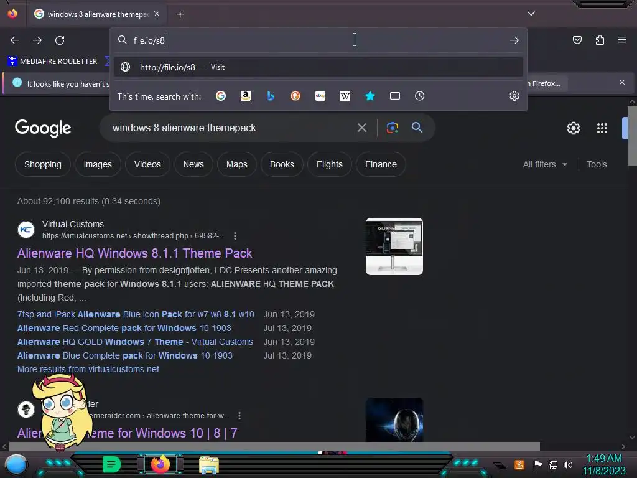Screen dimensions: 637x478
Task: Open the clock showing 1:49 AM
Action: click(604, 464)
